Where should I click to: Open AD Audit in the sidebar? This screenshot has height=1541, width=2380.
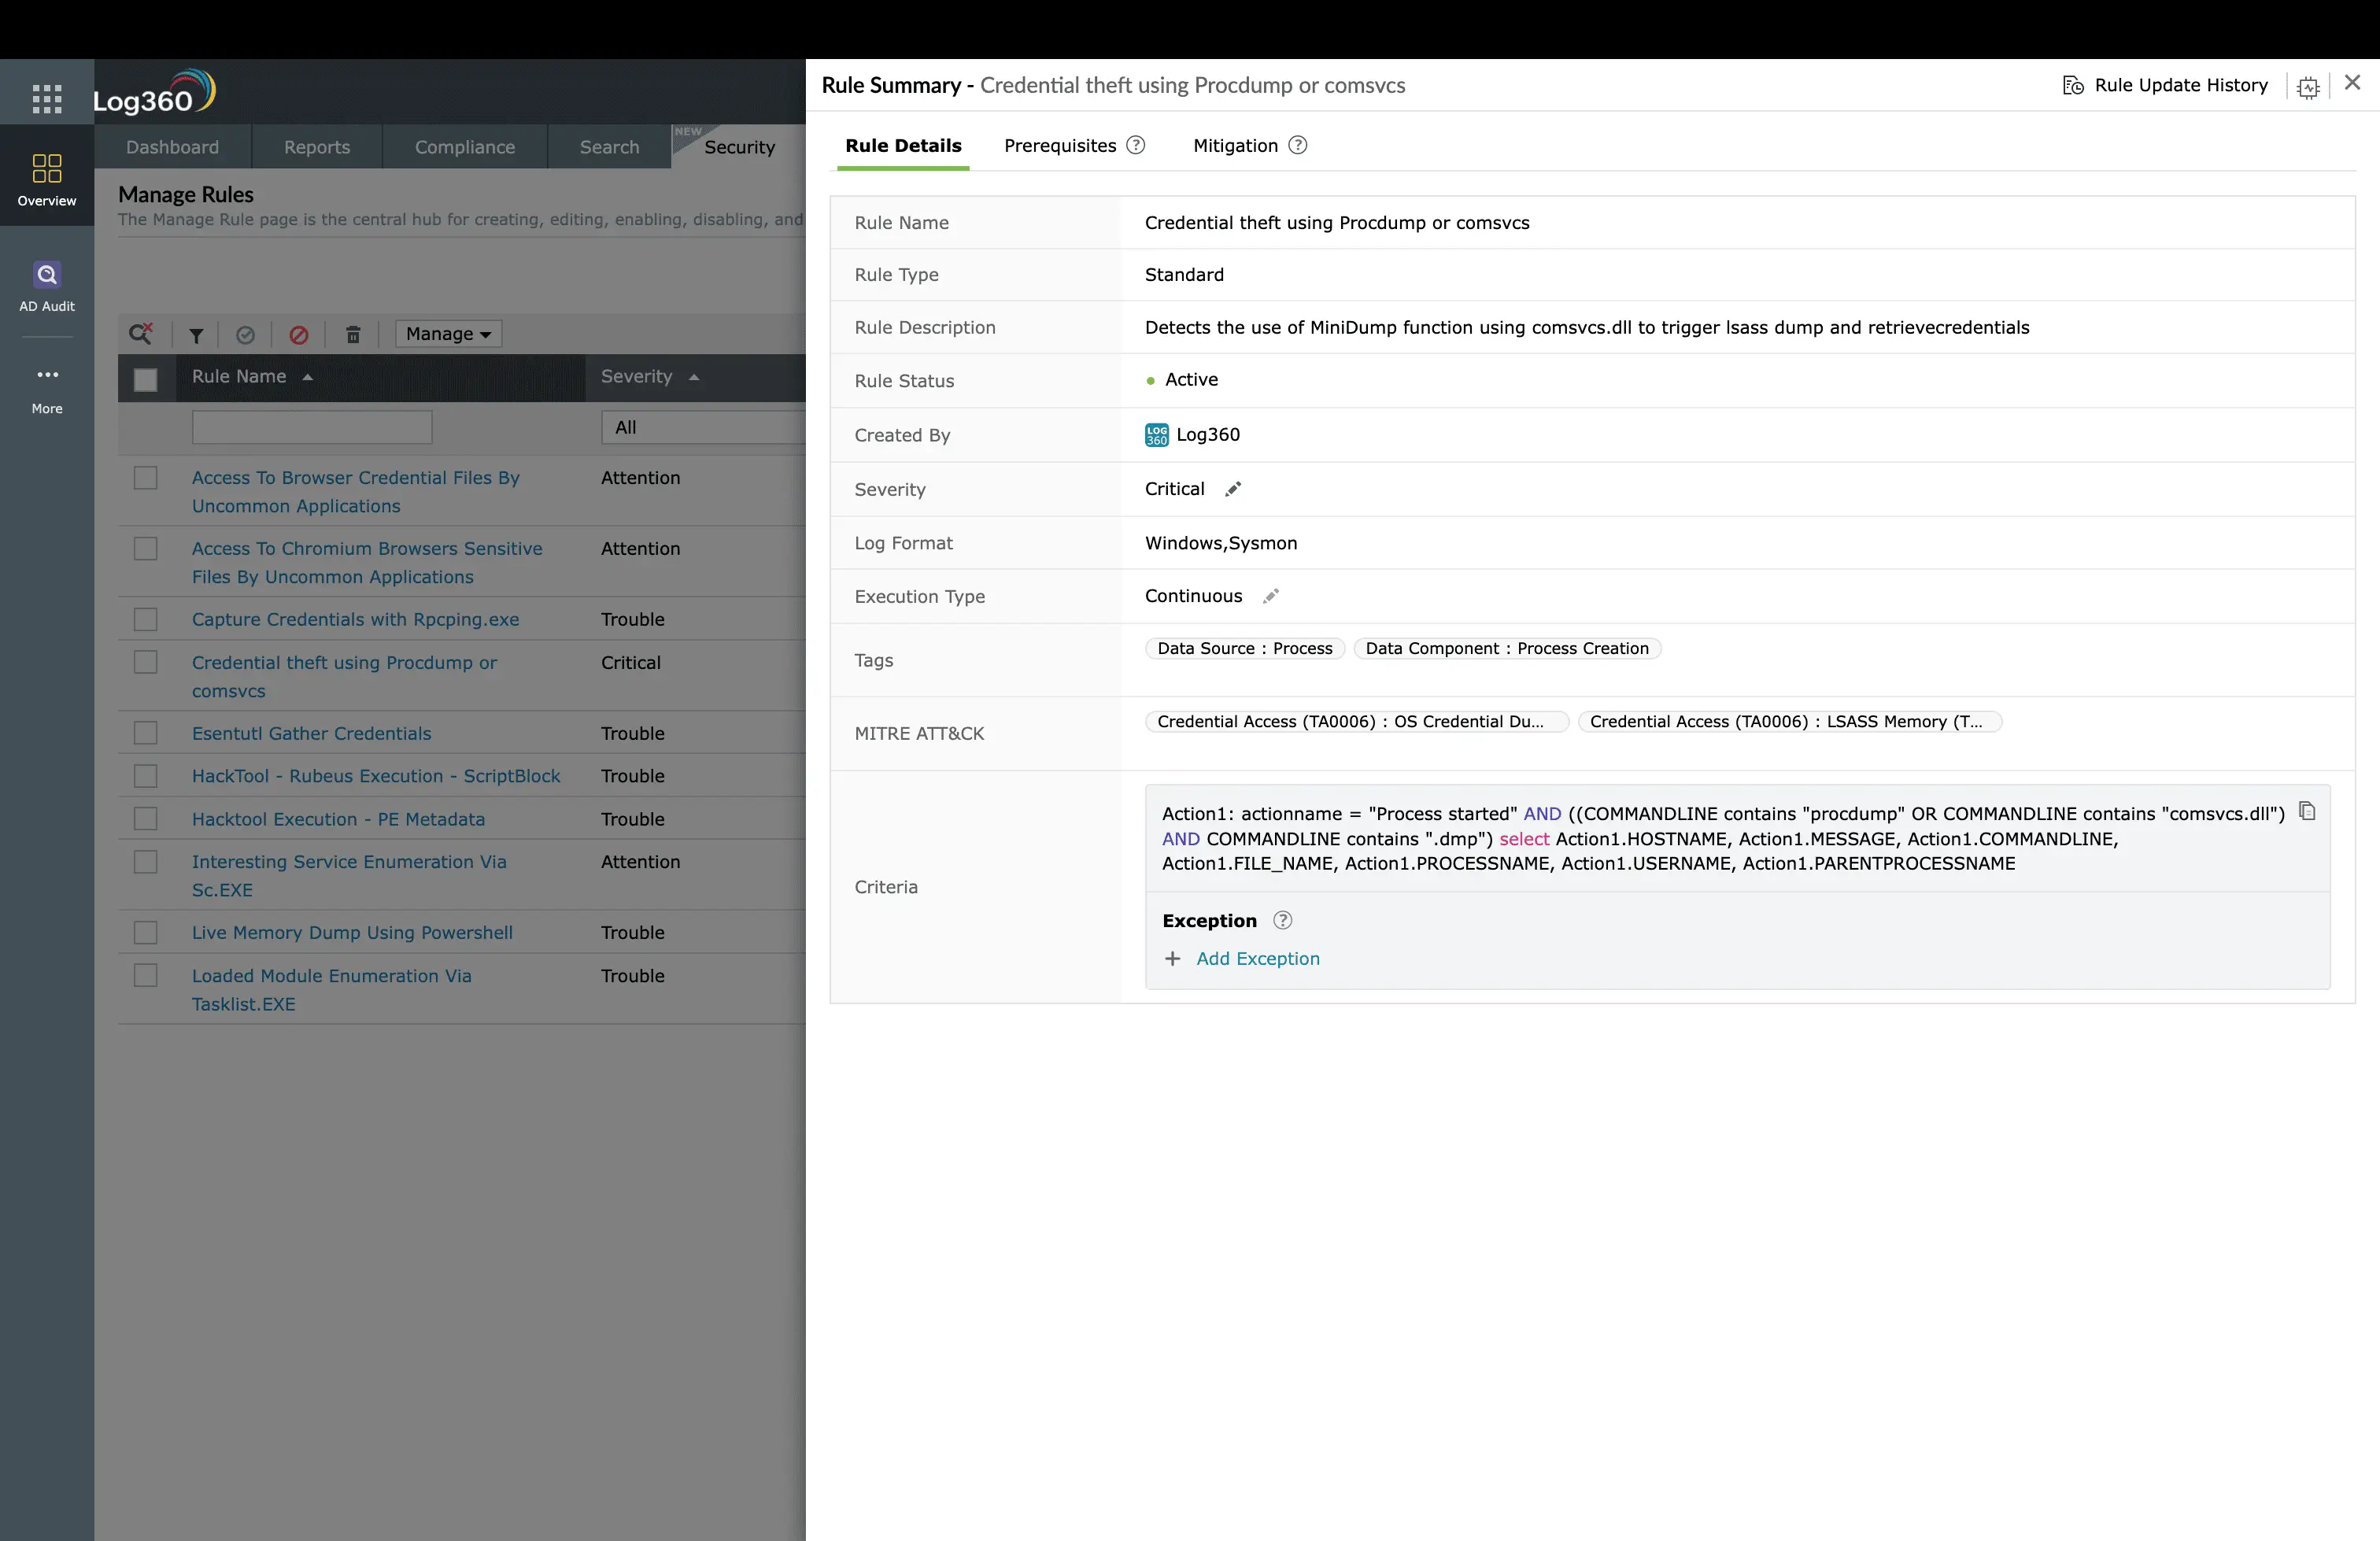47,287
